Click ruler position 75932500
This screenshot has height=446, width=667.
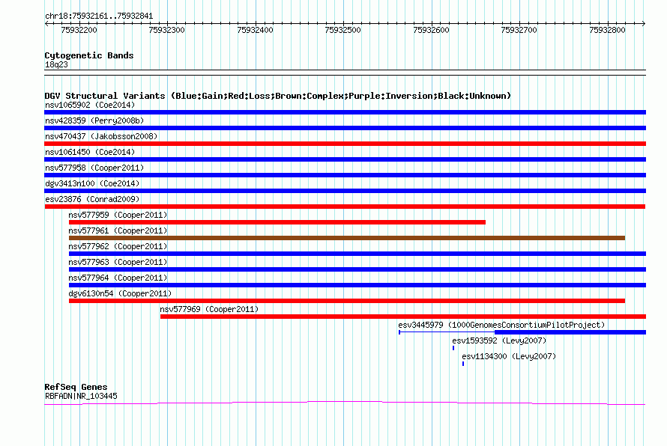342,30
